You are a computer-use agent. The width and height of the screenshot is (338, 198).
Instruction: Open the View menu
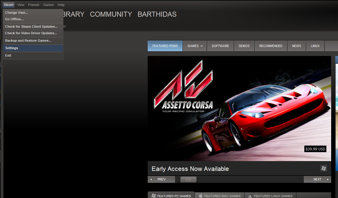[21, 5]
